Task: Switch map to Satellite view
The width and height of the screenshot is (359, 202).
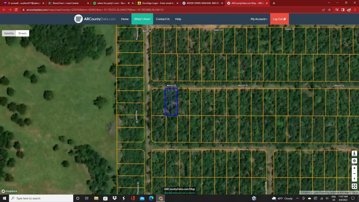Action: click(x=9, y=33)
